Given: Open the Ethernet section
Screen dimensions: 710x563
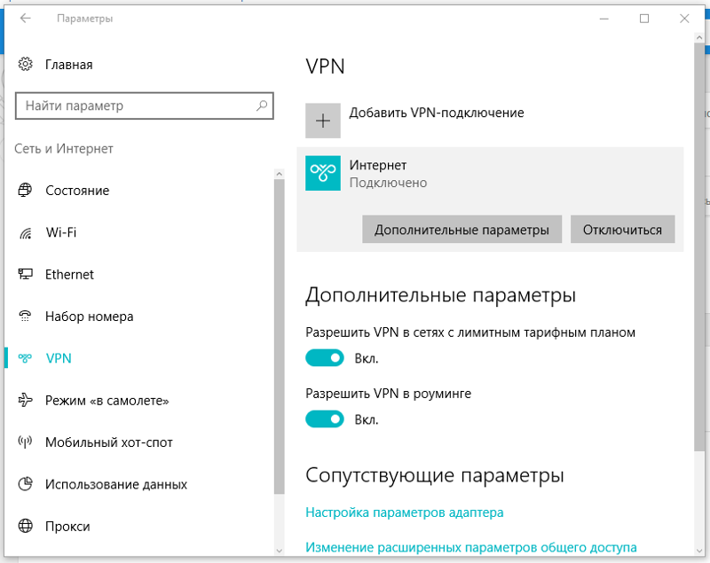Looking at the screenshot, I should tap(70, 275).
